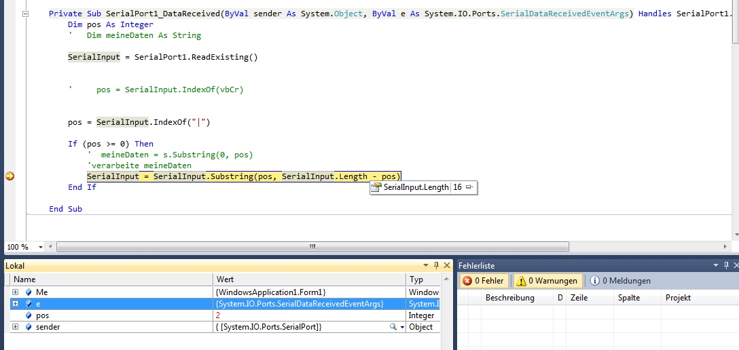Toggle the 0 Fehler filter
The image size is (739, 350).
(x=483, y=281)
